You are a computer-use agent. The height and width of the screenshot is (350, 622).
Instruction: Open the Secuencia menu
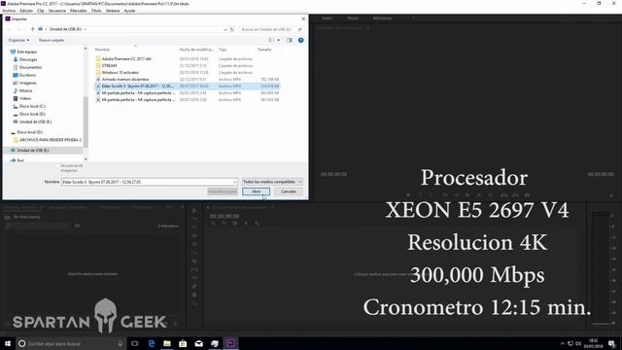[57, 11]
